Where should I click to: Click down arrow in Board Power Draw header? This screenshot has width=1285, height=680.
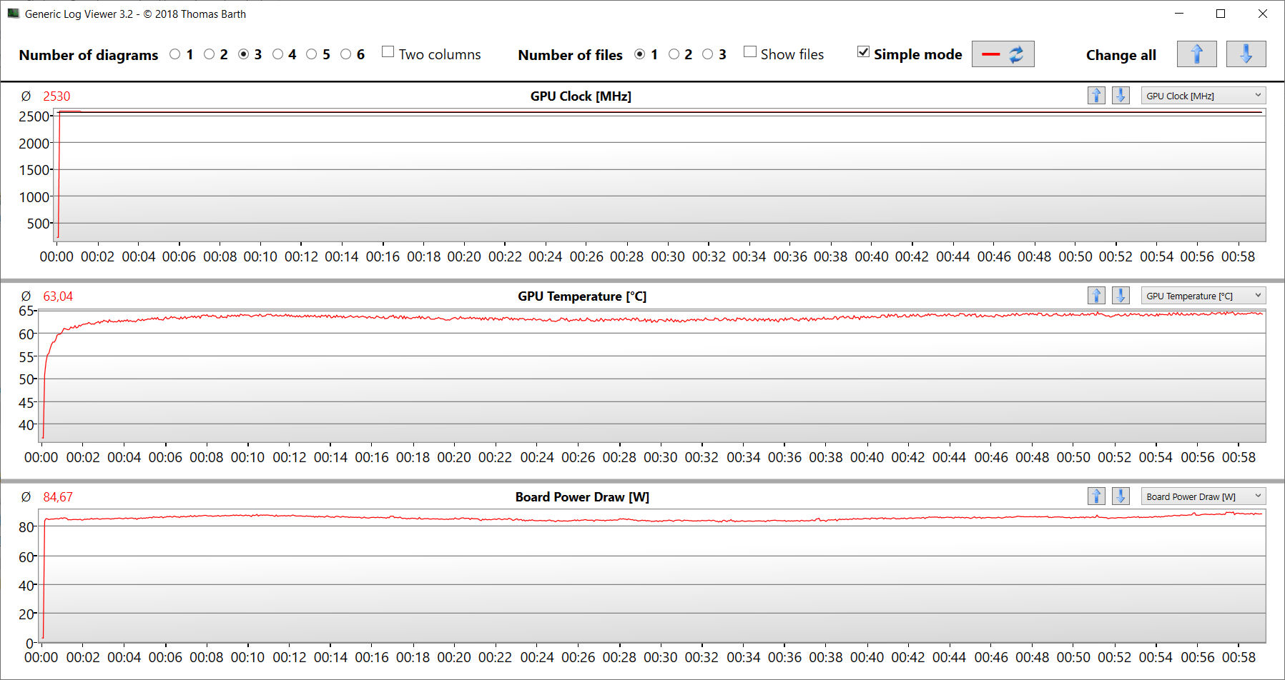[1121, 496]
